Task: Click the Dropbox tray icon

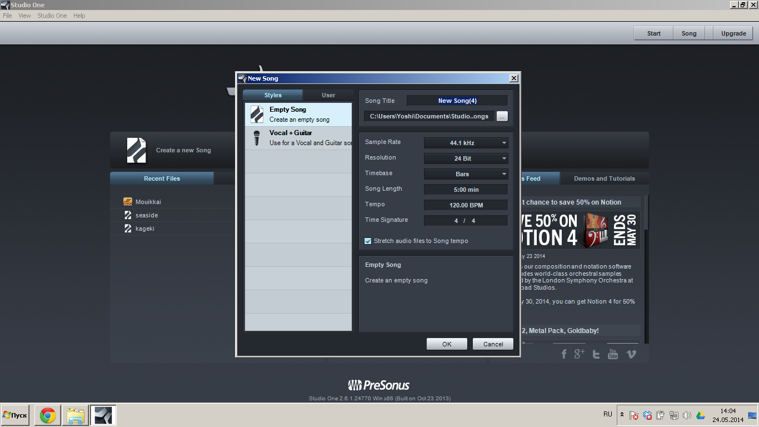Action: (647, 415)
